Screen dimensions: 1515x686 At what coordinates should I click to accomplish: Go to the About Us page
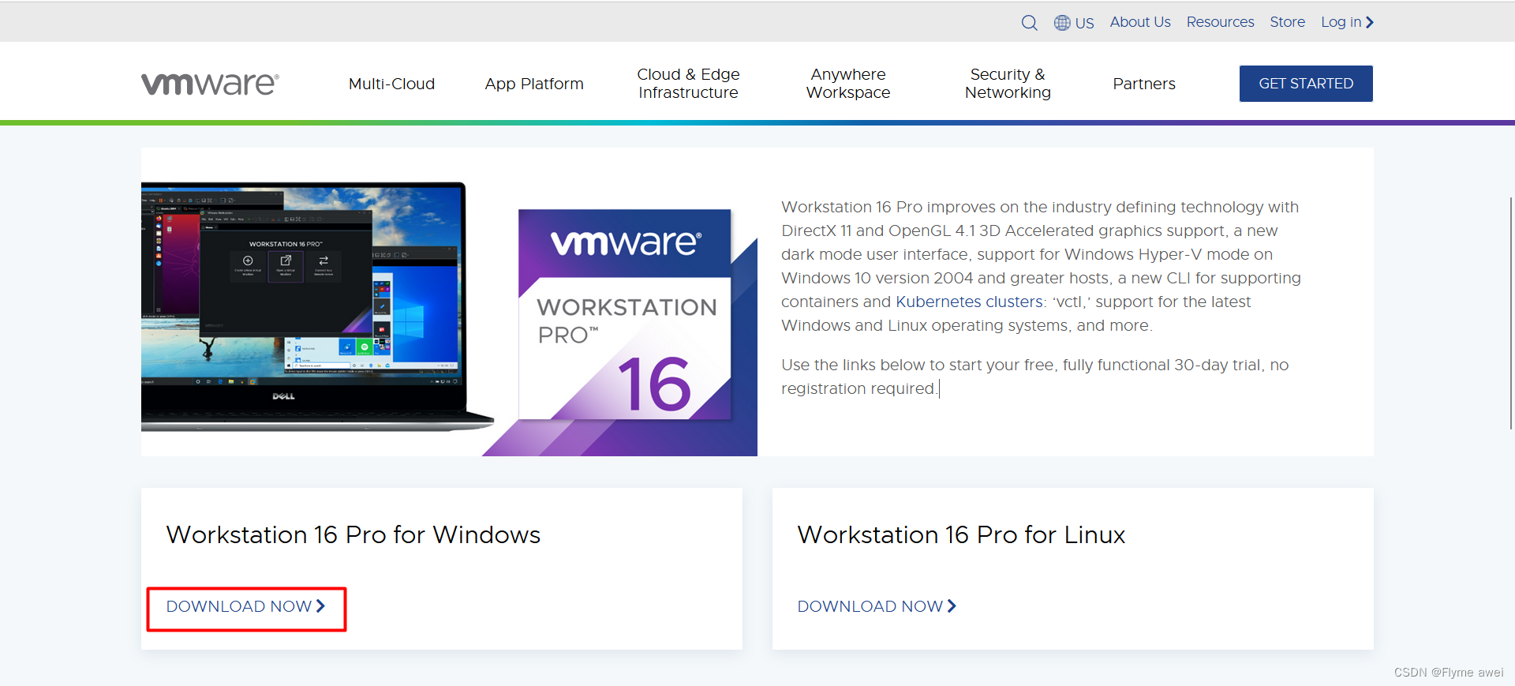(x=1140, y=22)
